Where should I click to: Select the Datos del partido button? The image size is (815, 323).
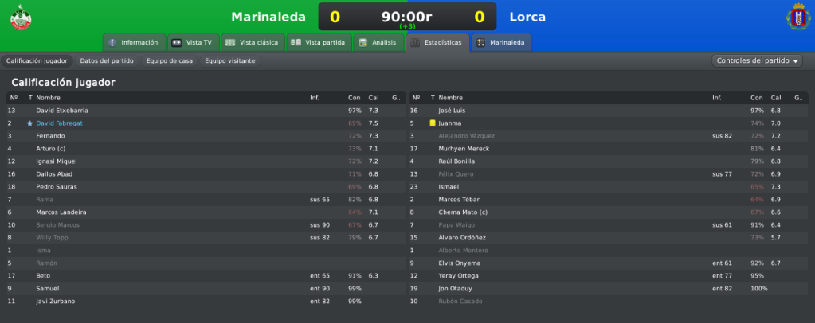[x=107, y=60]
